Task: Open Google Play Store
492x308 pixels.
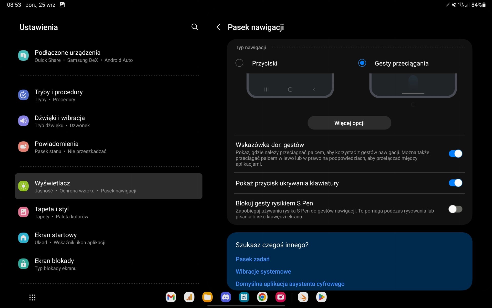Action: coord(321,297)
